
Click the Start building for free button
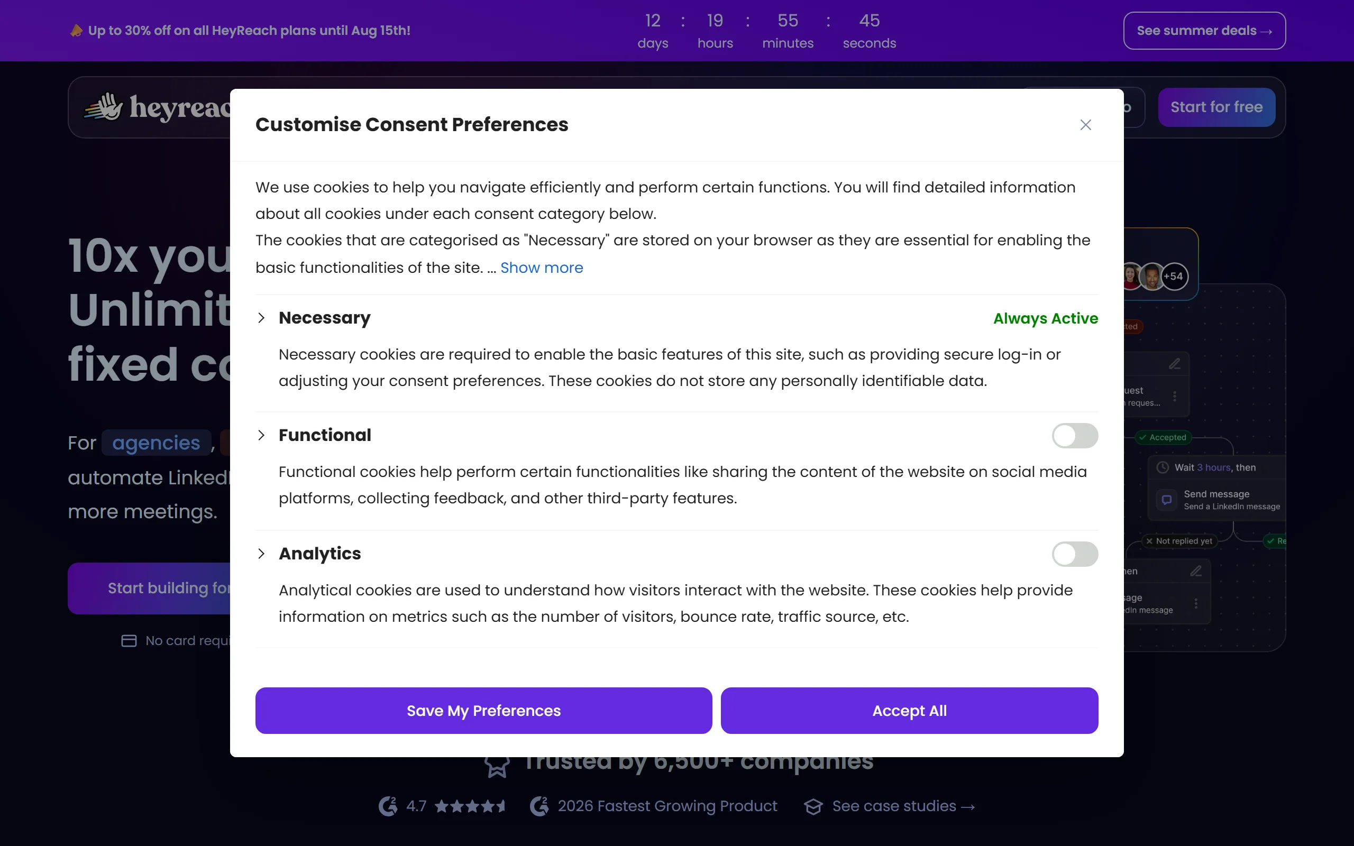pos(149,588)
